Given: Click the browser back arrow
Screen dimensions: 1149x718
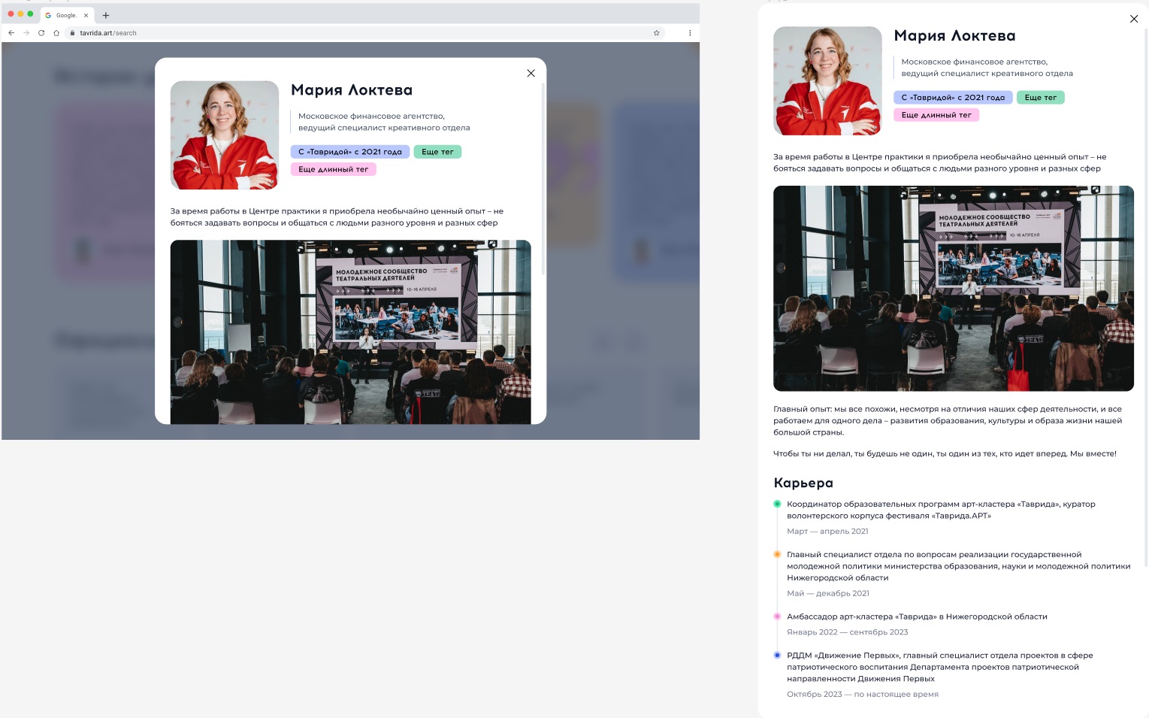Looking at the screenshot, I should tap(11, 33).
